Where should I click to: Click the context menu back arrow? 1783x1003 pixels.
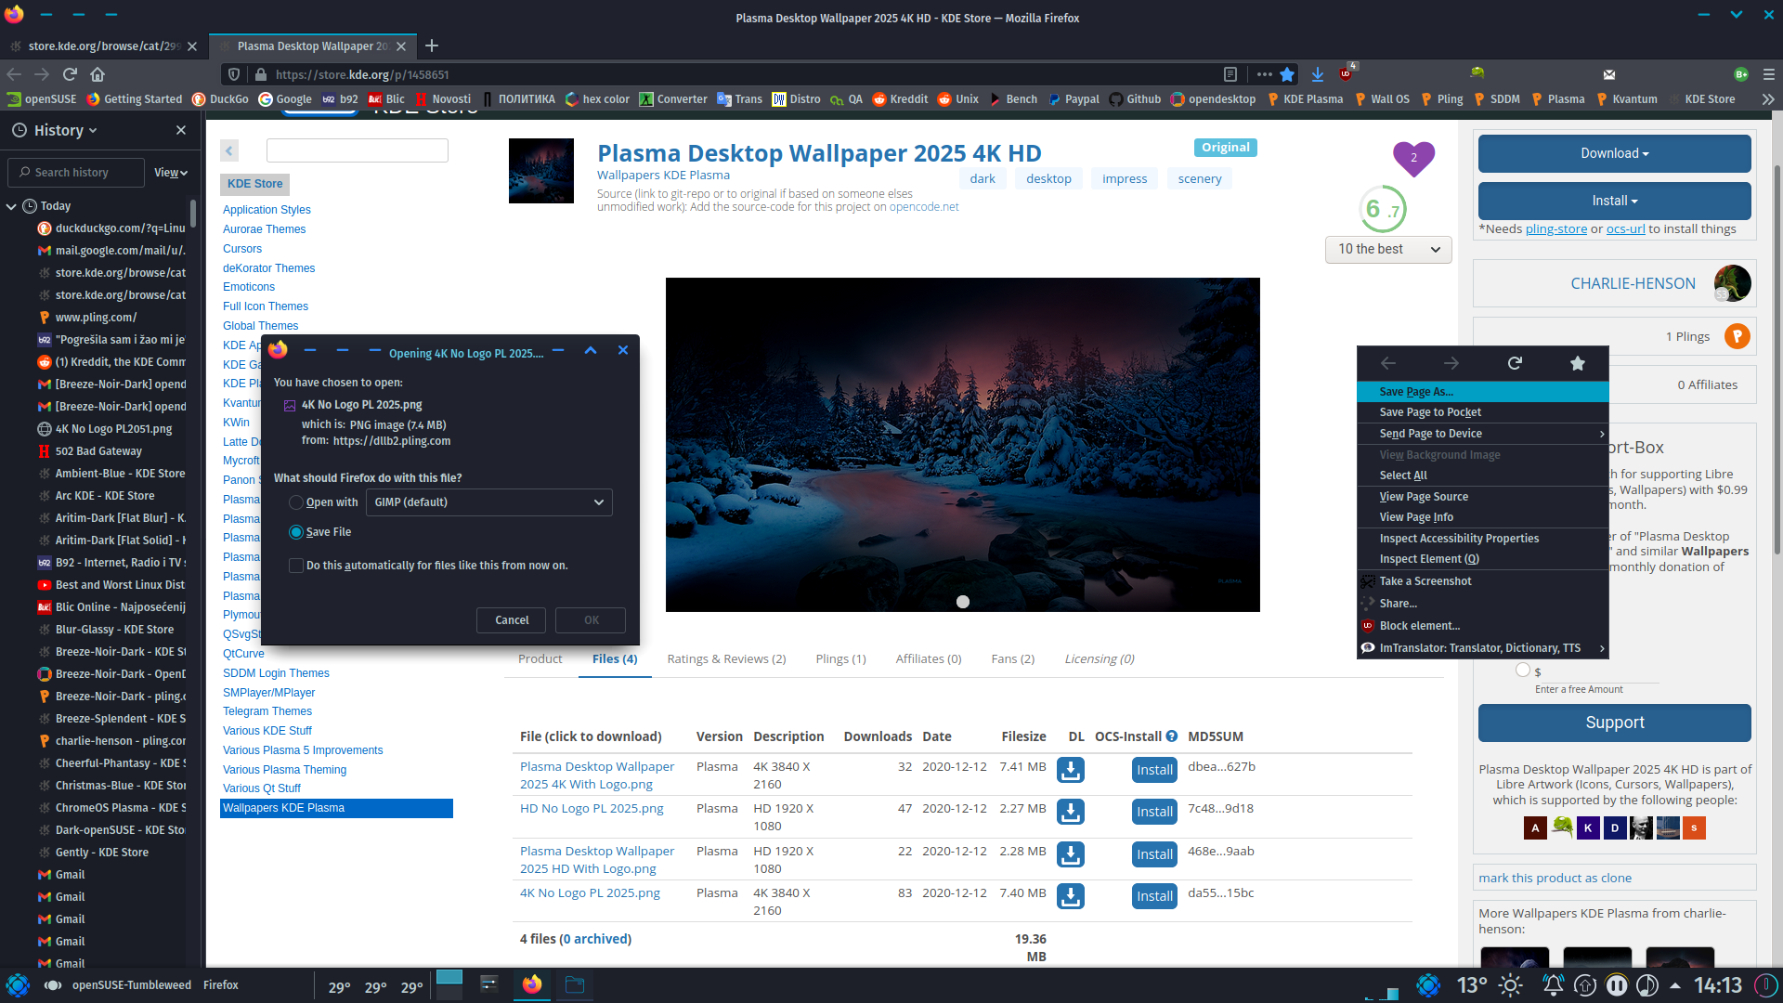click(1388, 363)
